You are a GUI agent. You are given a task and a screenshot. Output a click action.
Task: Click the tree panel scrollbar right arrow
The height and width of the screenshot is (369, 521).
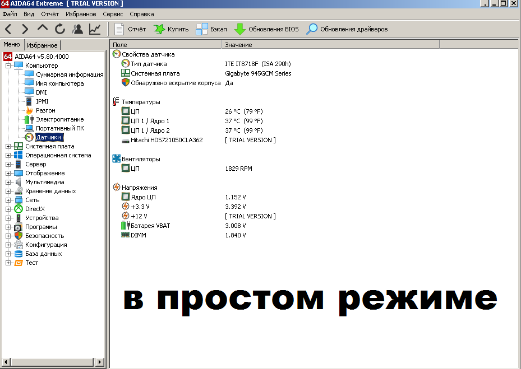(99, 362)
